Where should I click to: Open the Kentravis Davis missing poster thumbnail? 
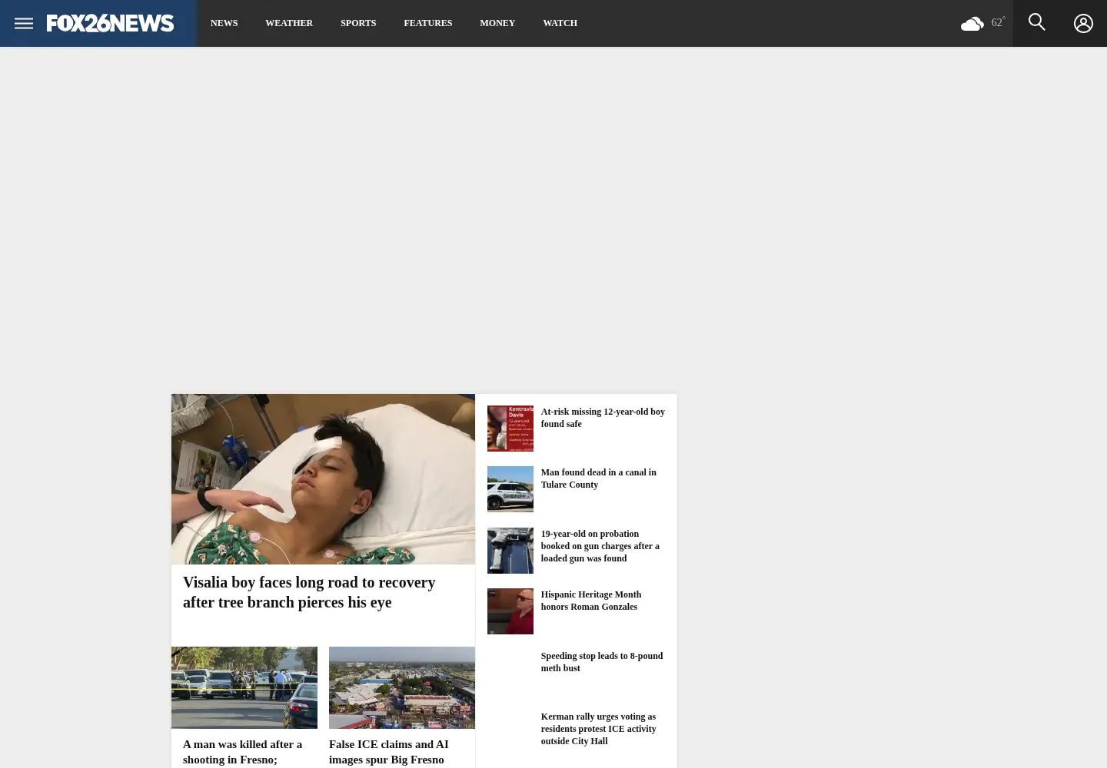510,429
